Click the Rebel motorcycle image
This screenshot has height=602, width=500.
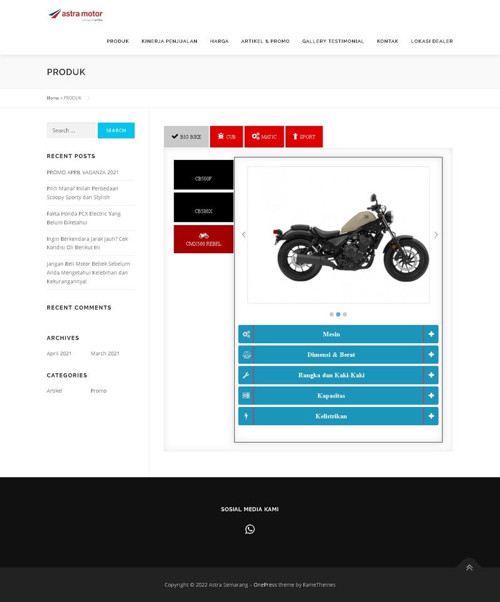[338, 235]
